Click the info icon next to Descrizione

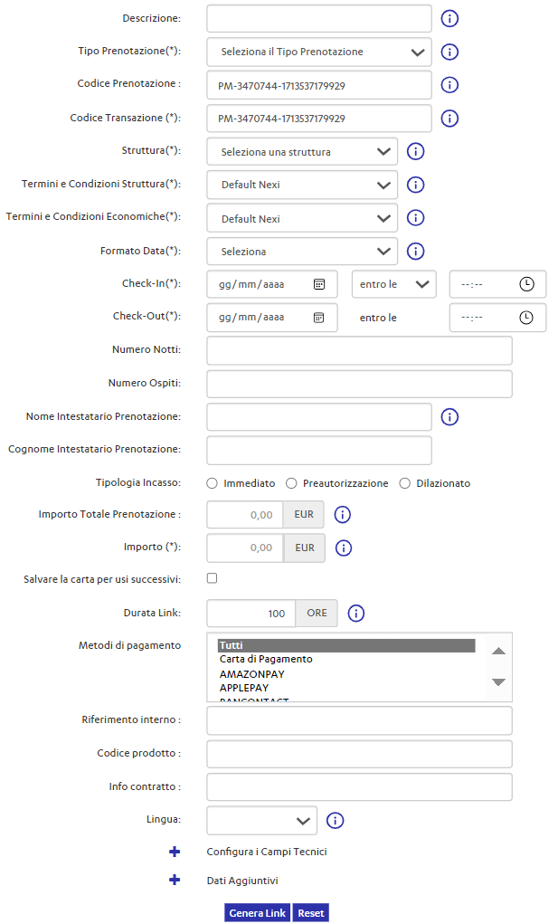pyautogui.click(x=449, y=19)
